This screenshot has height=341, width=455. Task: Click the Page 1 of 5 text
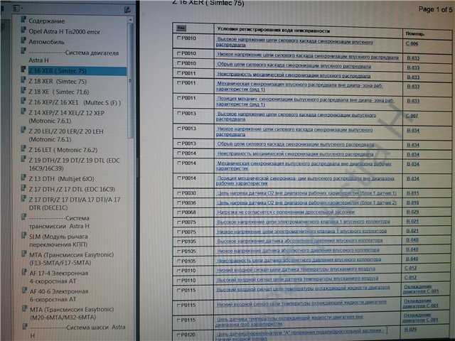click(x=434, y=9)
